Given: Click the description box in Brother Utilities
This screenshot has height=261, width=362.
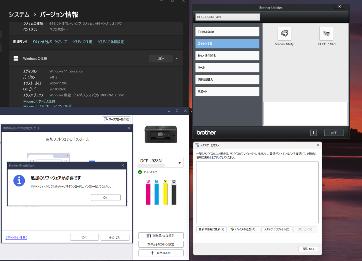Looking at the screenshot, I should coord(305,114).
